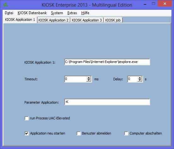Screen dimensions: 174x149
Task: Enable run Process UAC-Elevated checkbox
Action: point(26,118)
